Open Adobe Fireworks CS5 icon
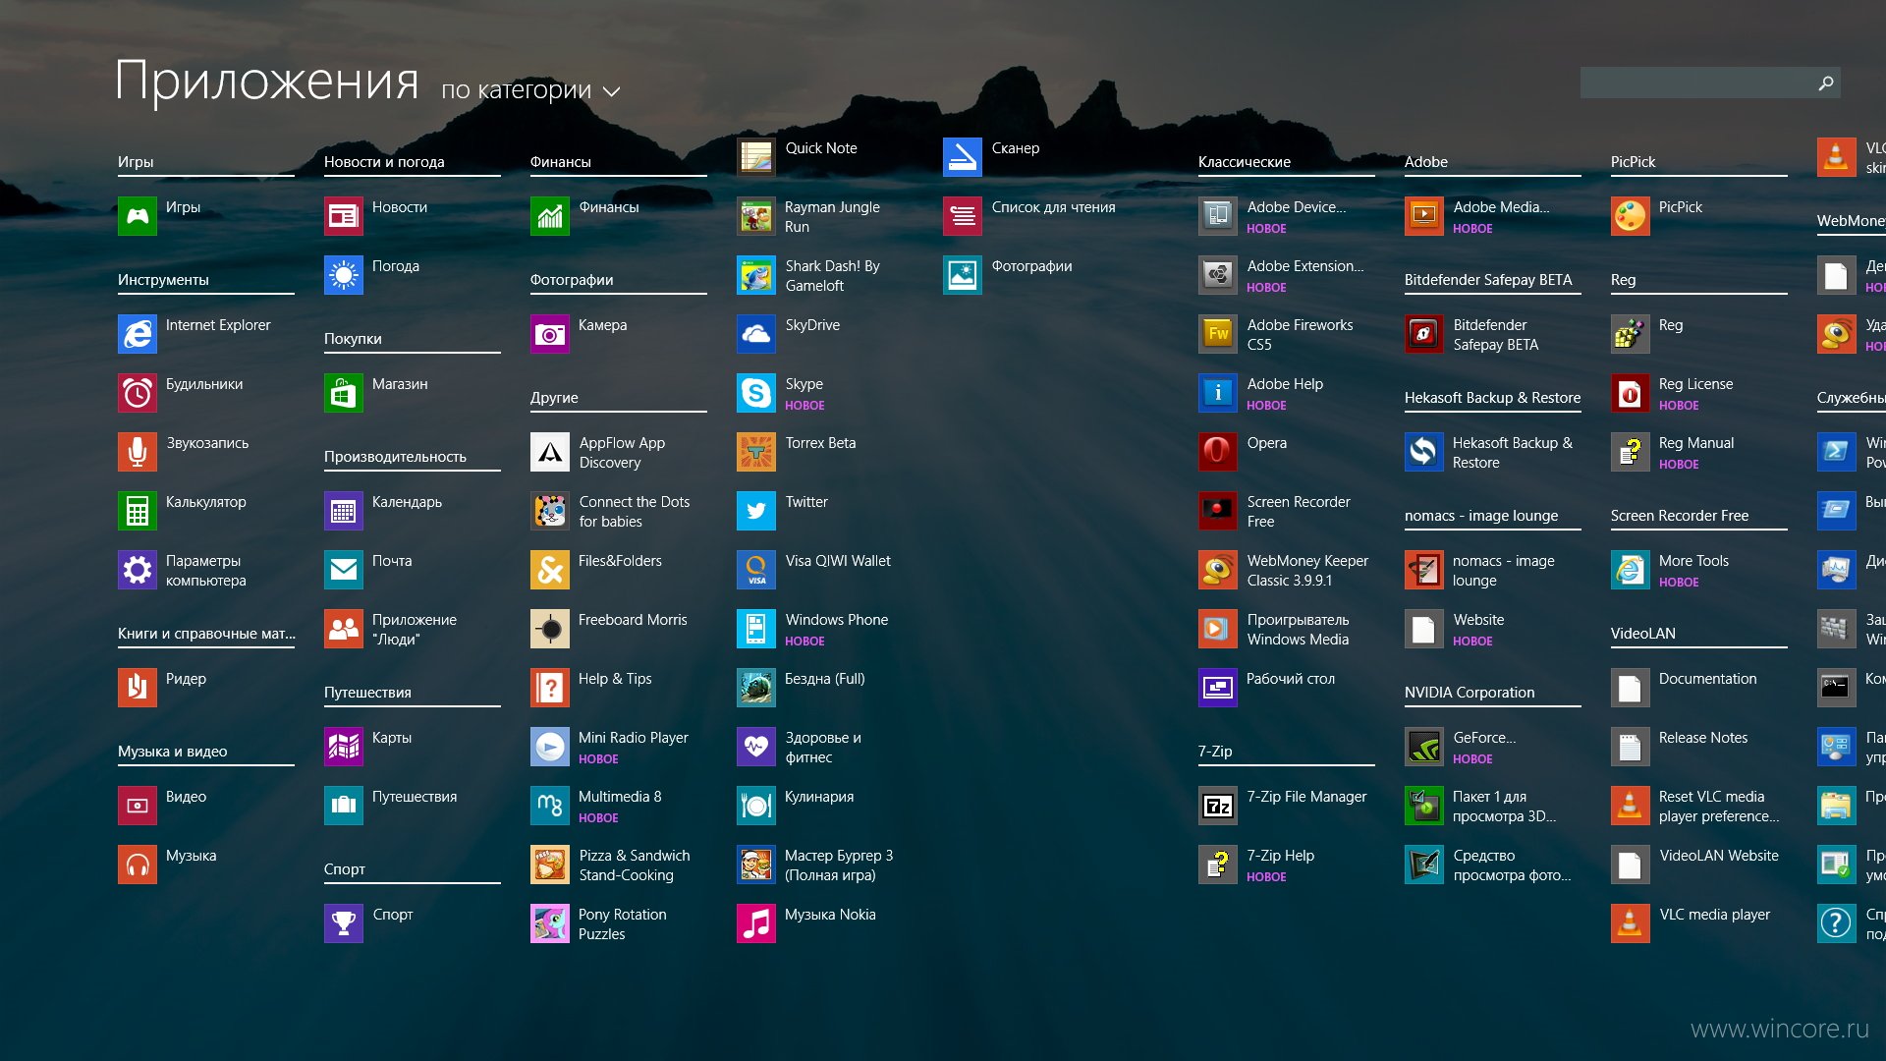Screen dimensions: 1886x1061 pos(1218,334)
